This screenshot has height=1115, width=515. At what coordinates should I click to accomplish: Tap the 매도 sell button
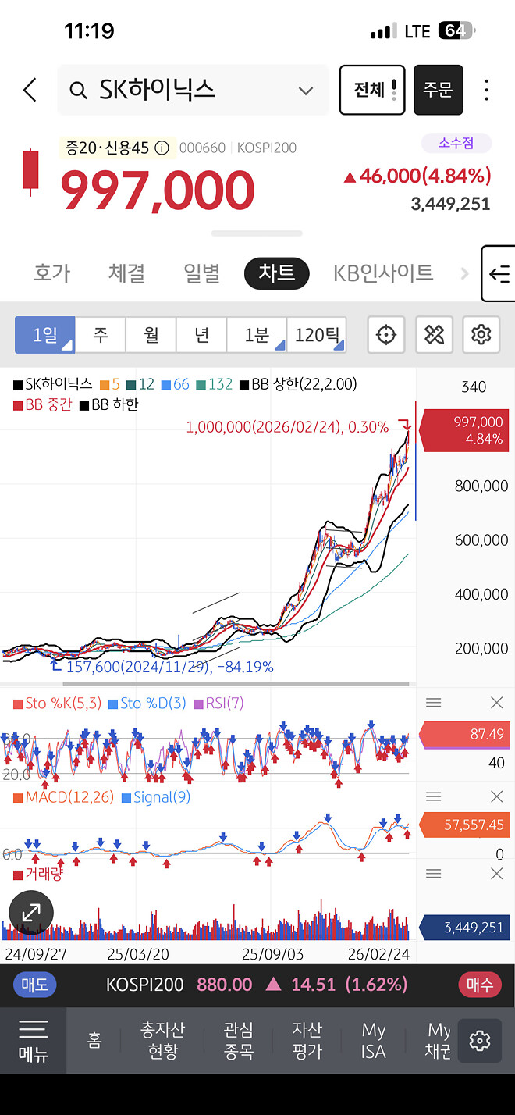click(x=34, y=985)
